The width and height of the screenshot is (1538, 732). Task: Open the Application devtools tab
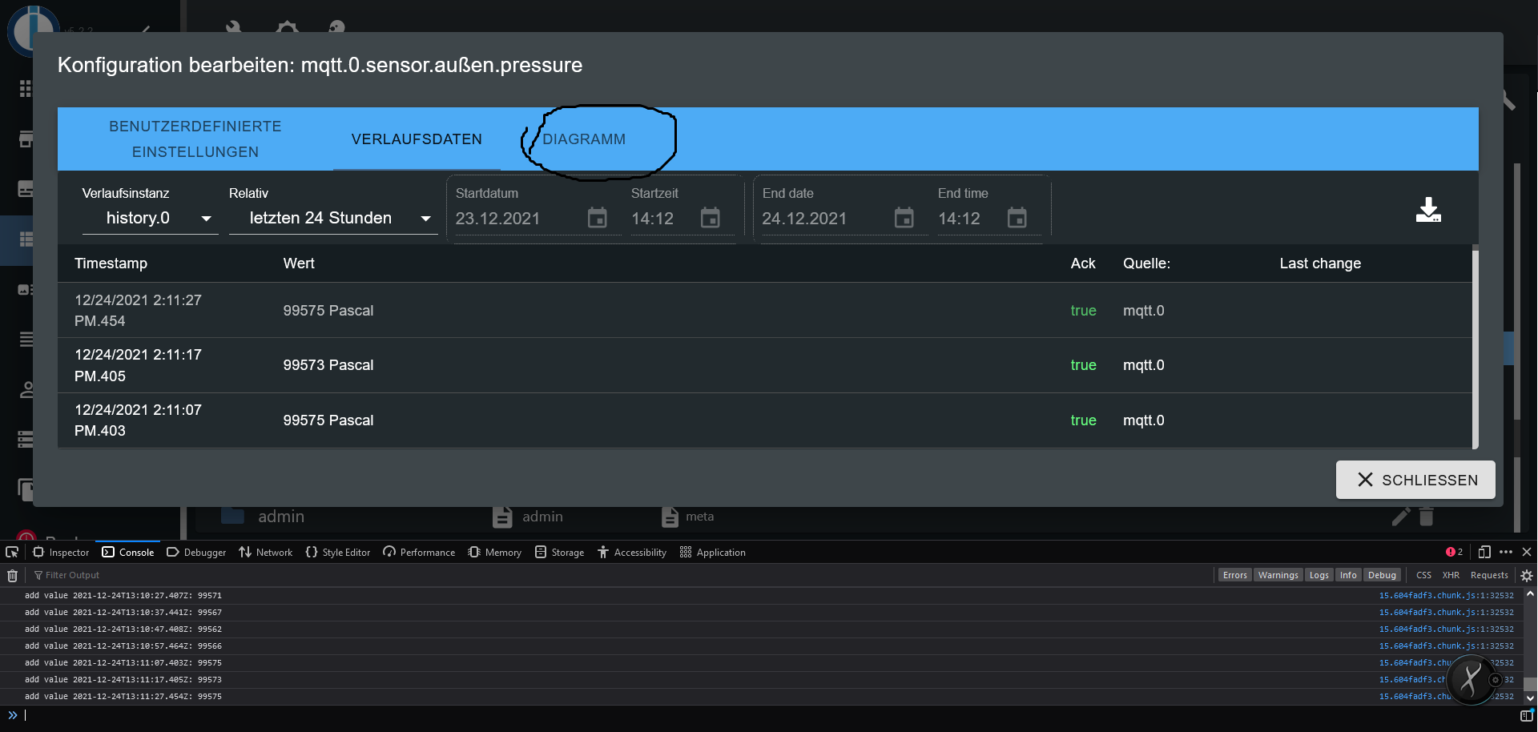(712, 552)
